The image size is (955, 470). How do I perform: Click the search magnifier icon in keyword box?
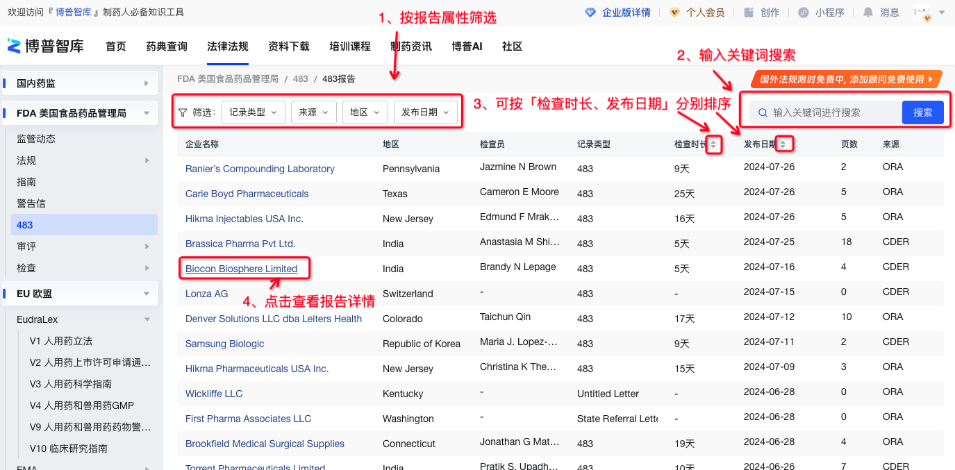pyautogui.click(x=763, y=112)
